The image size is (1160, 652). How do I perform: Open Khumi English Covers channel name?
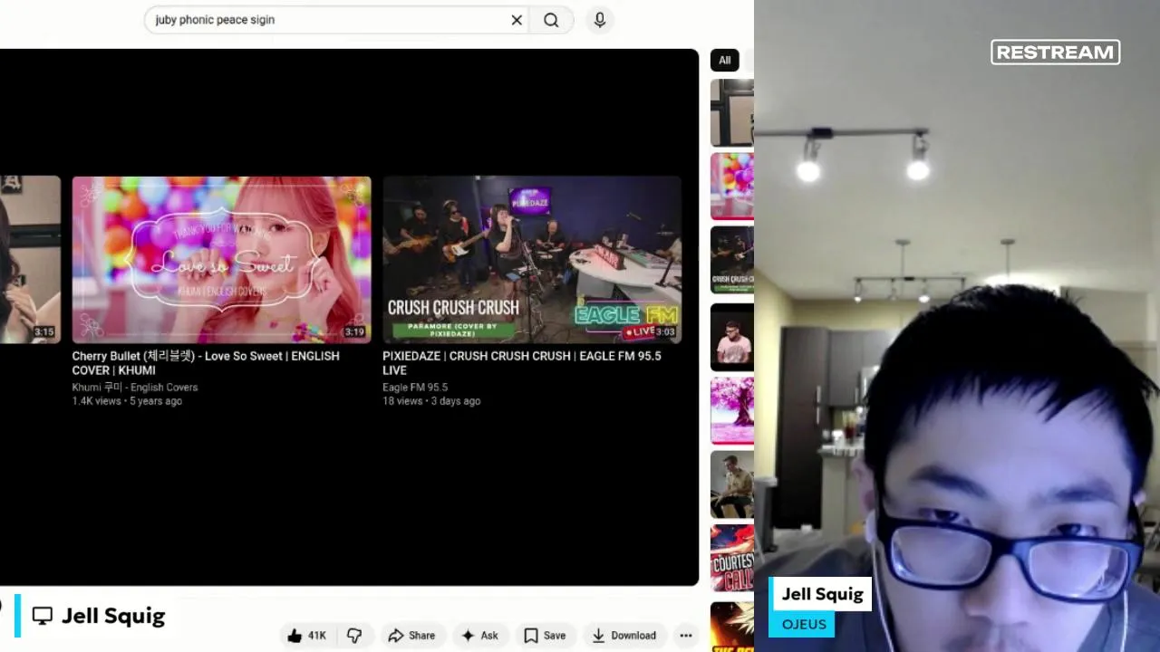click(135, 388)
